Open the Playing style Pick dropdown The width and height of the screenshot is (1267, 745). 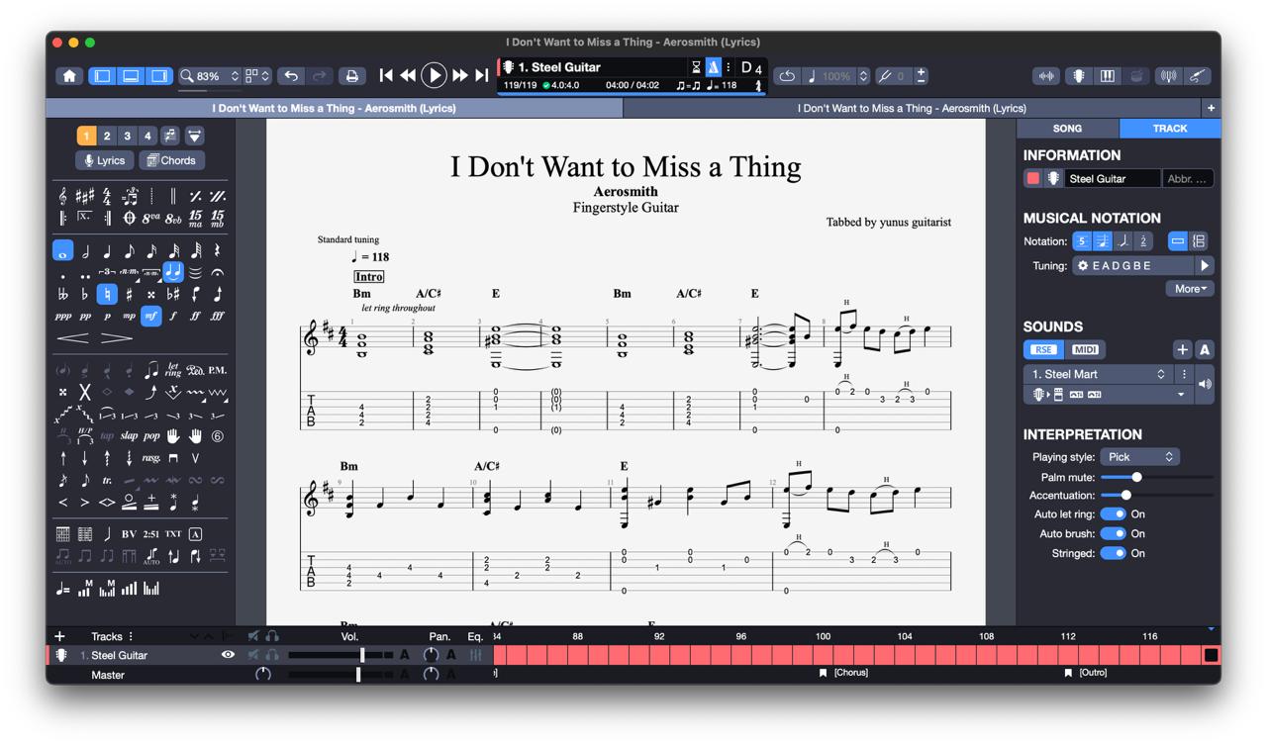(1140, 457)
